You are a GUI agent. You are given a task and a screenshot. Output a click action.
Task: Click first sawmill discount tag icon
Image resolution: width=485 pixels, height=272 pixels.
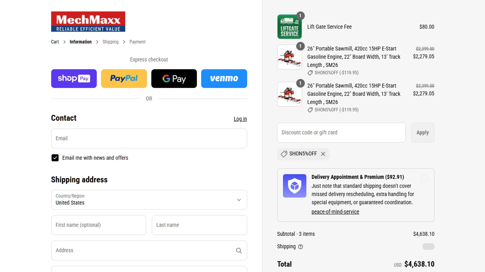310,73
